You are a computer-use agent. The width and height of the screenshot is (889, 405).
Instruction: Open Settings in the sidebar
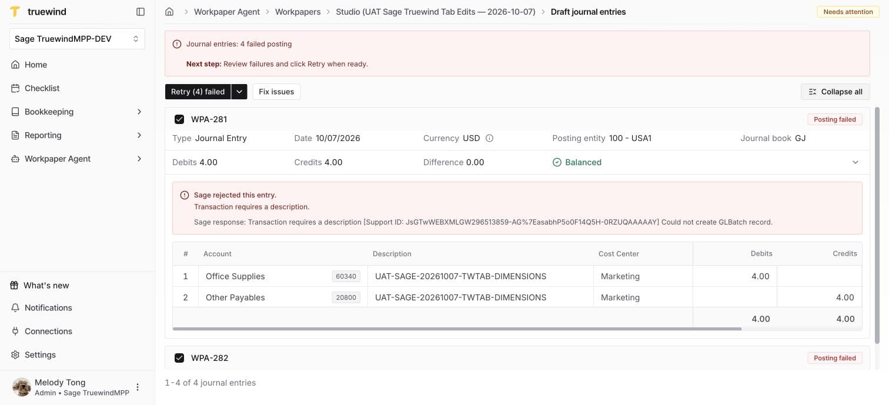(x=77, y=354)
